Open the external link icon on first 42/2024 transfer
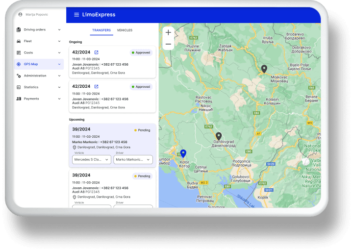The height and width of the screenshot is (251, 353). click(96, 52)
